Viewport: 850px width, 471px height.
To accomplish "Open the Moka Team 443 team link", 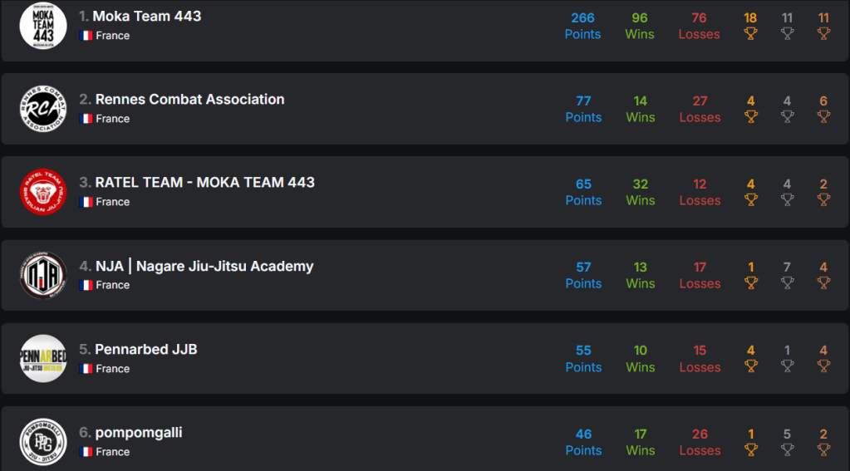I will click(x=147, y=16).
